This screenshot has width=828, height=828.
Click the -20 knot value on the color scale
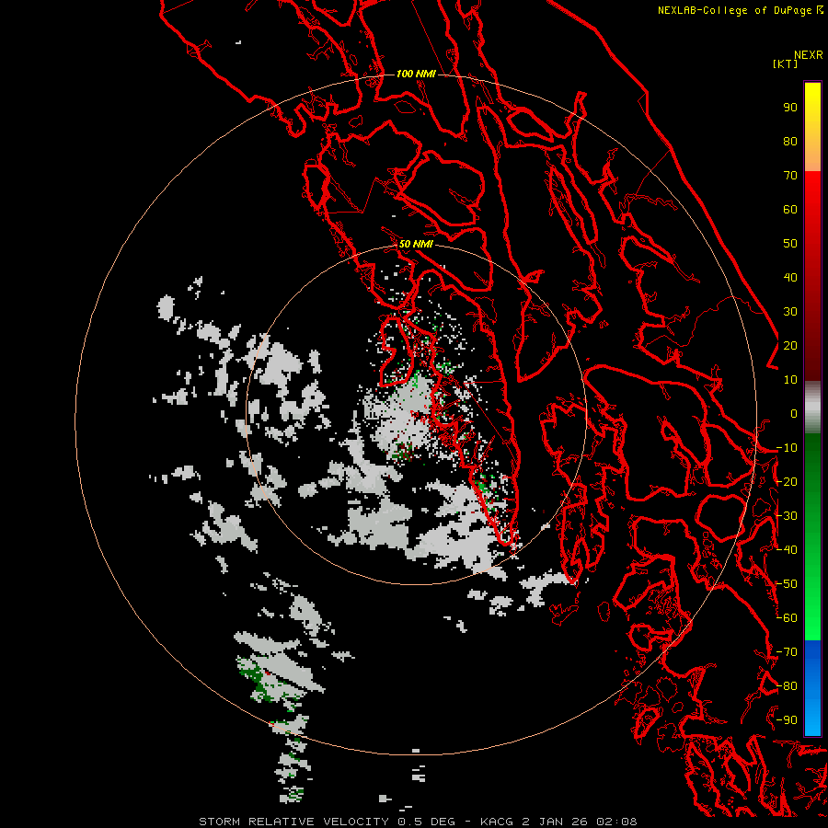787,482
